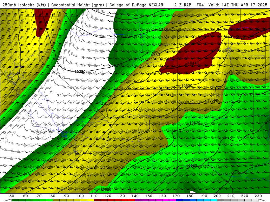
Task: Click the legend value 160
Action: (162, 196)
